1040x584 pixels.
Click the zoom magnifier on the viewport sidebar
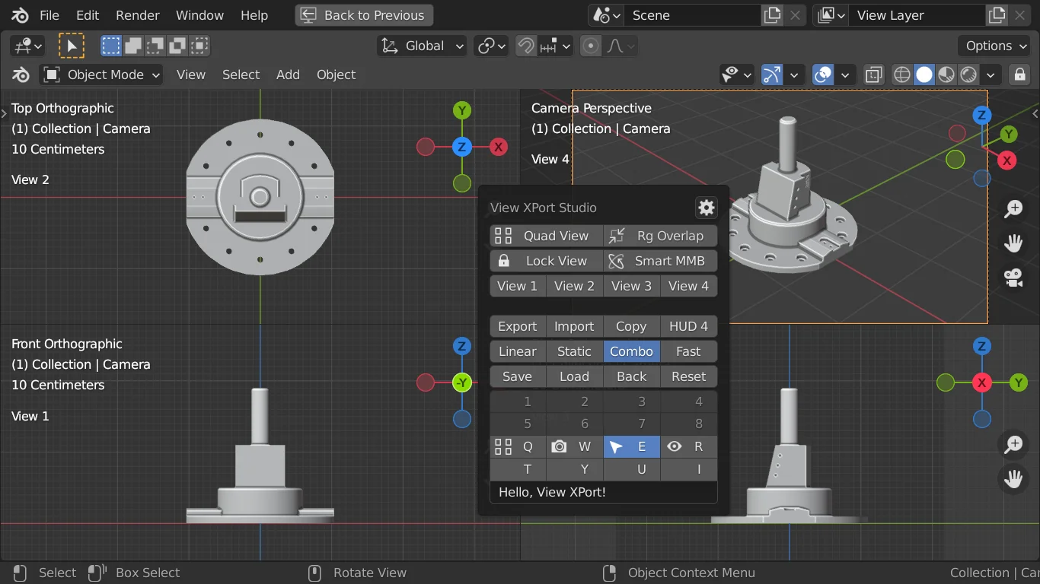coord(1013,208)
